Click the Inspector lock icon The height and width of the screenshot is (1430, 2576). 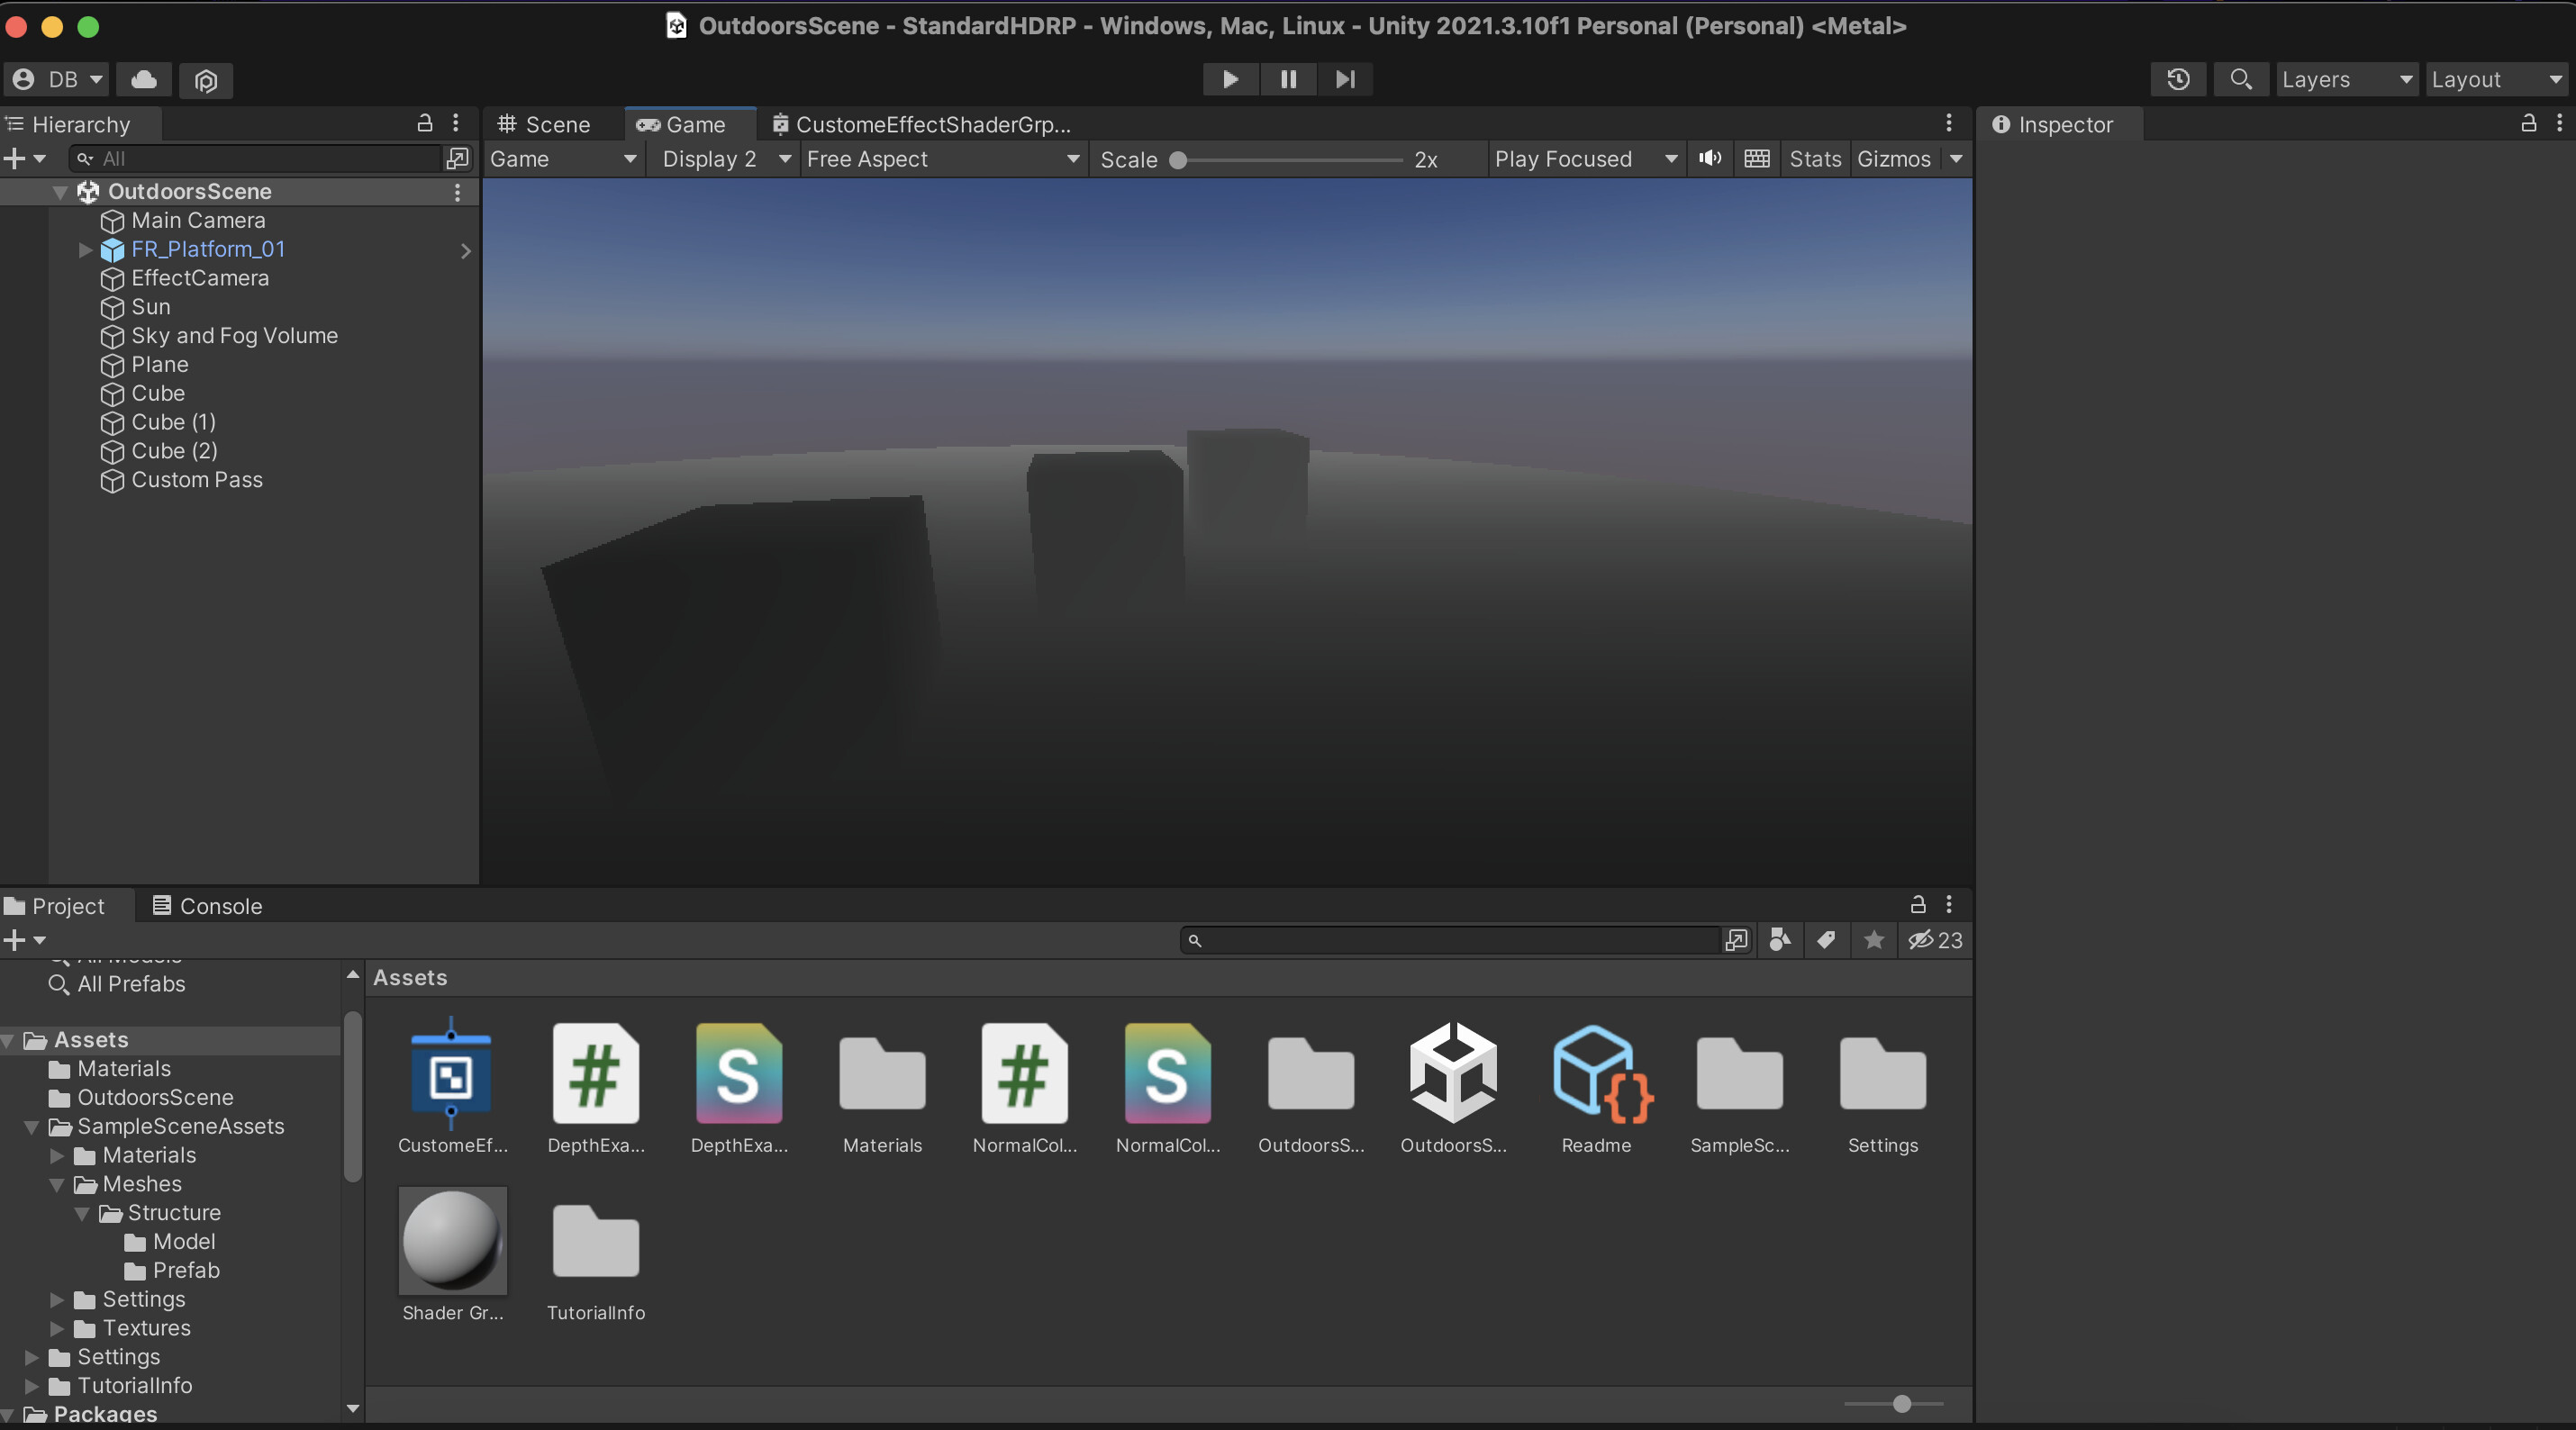coord(2528,123)
